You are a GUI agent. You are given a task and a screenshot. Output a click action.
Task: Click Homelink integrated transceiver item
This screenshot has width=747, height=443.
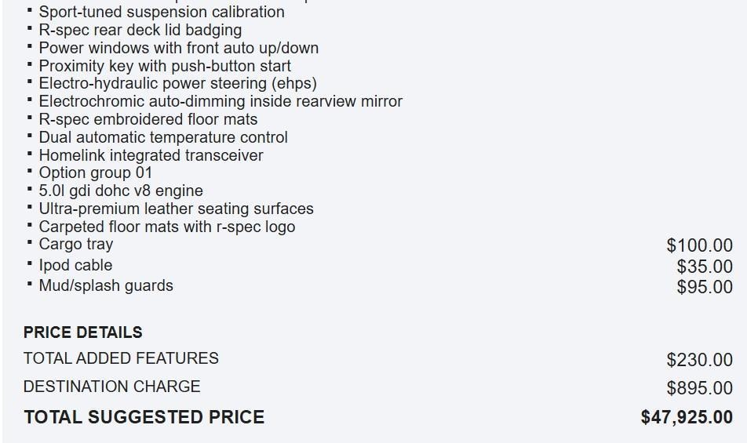coord(151,156)
